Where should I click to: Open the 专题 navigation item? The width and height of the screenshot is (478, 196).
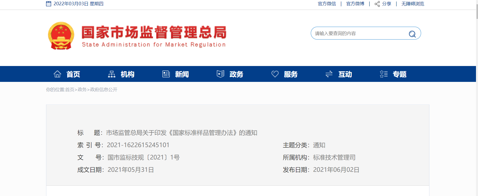[399, 74]
